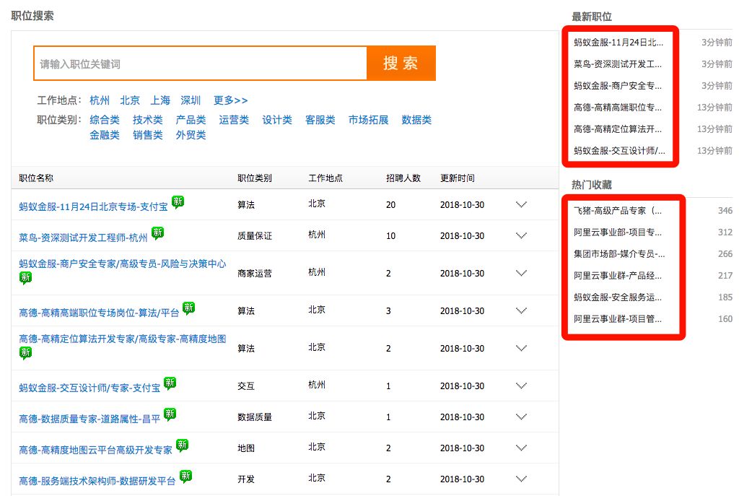This screenshot has width=752, height=496.
Task: Open 菜鸟-资深测试开发工 in latest positions sidebar
Action: pyautogui.click(x=617, y=64)
